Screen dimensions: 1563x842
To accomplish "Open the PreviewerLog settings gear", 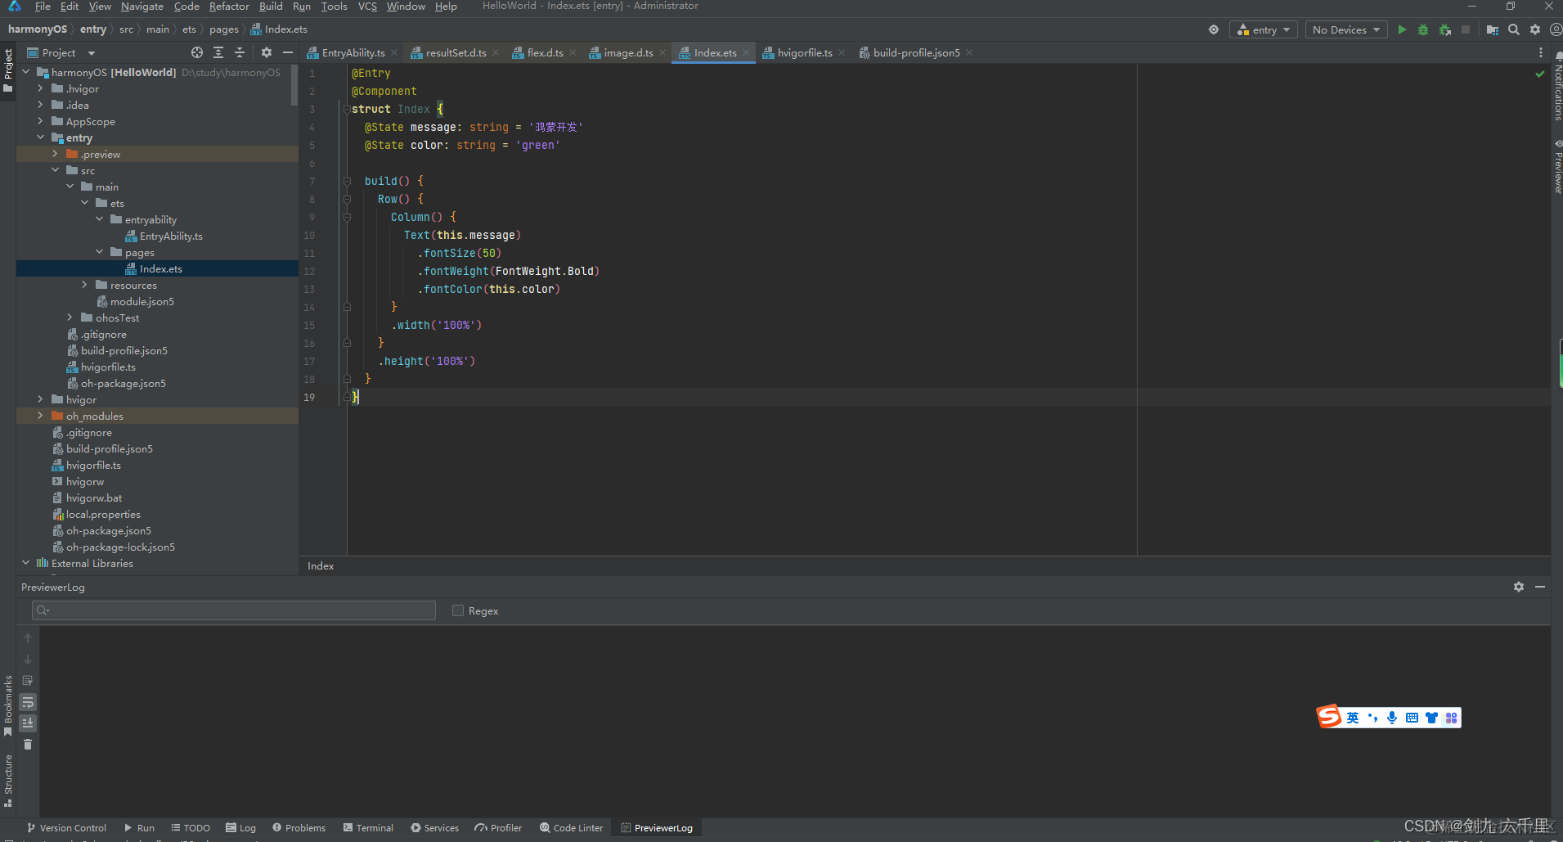I will 1519,587.
